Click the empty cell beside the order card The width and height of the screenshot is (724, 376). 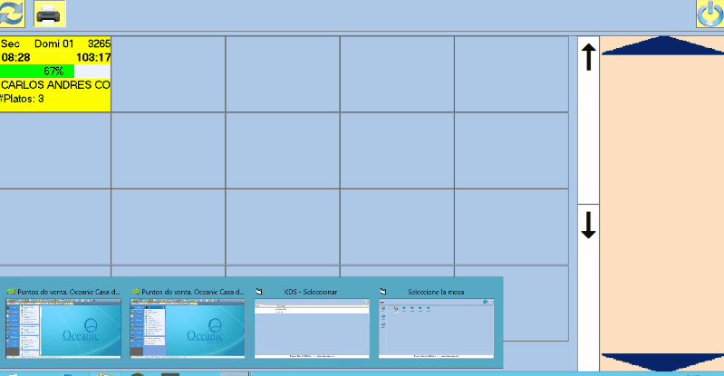(x=168, y=74)
